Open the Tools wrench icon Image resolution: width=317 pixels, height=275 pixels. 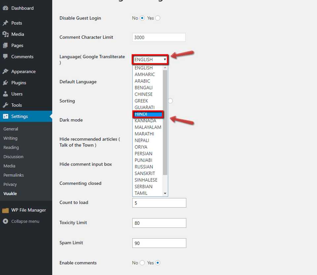click(6, 105)
